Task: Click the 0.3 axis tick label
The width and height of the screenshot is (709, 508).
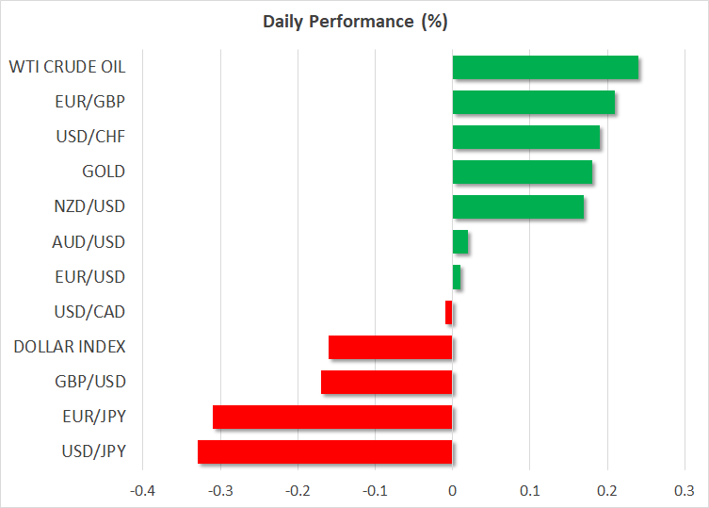Action: point(685,491)
